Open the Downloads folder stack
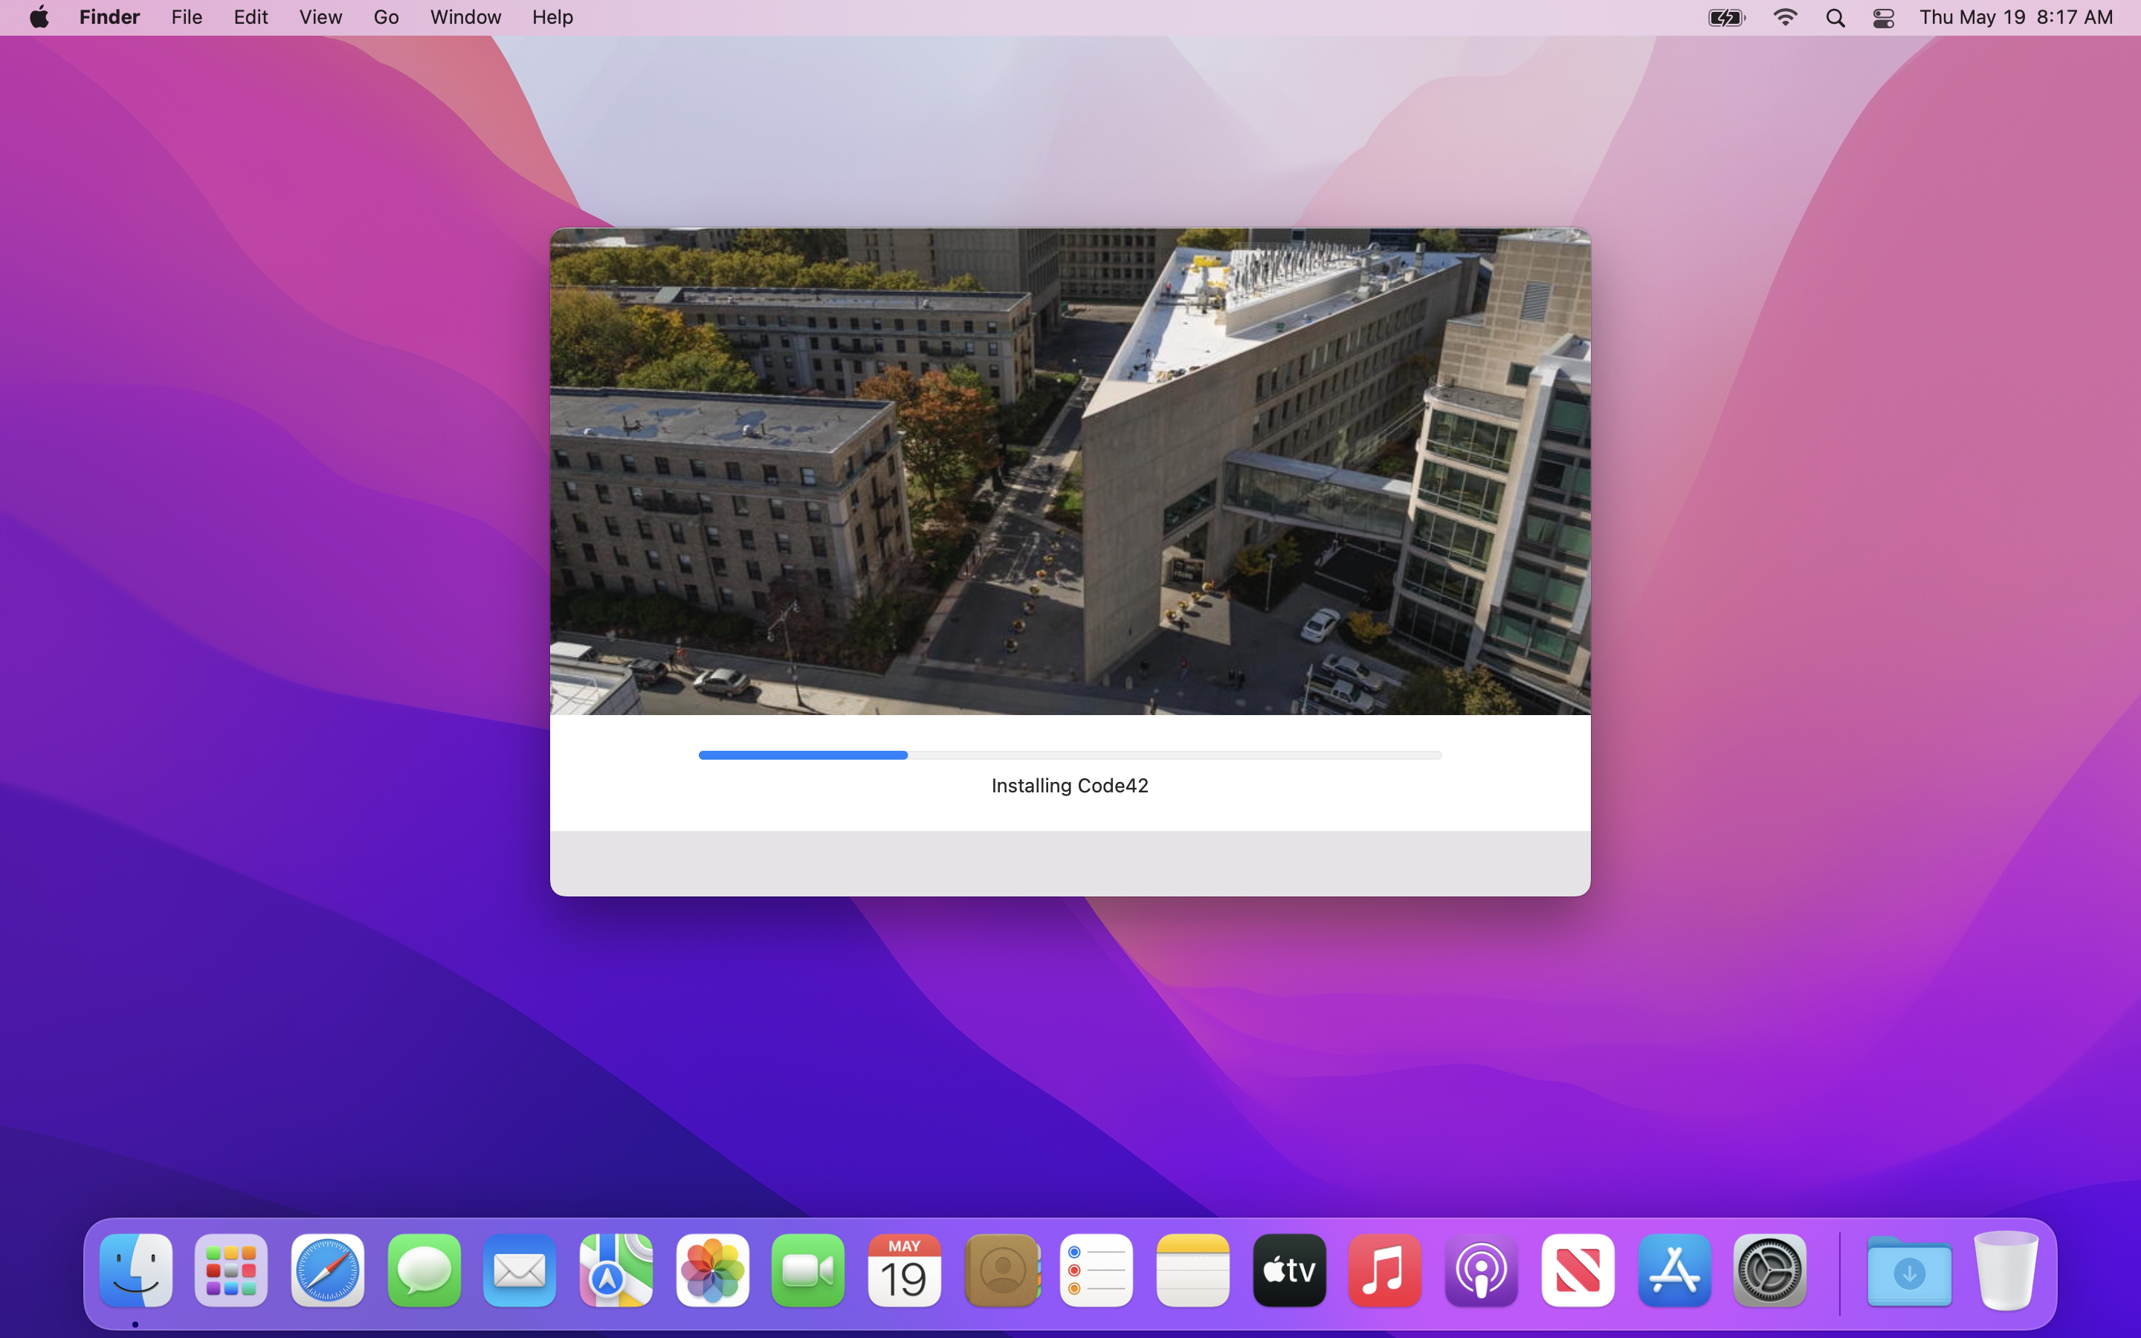This screenshot has height=1338, width=2141. [x=1909, y=1272]
